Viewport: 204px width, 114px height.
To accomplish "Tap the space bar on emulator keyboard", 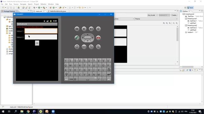I will (x=88, y=79).
